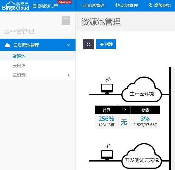Click the 云平台管理 sidebar heading
175x170 pixels.
coord(19,31)
